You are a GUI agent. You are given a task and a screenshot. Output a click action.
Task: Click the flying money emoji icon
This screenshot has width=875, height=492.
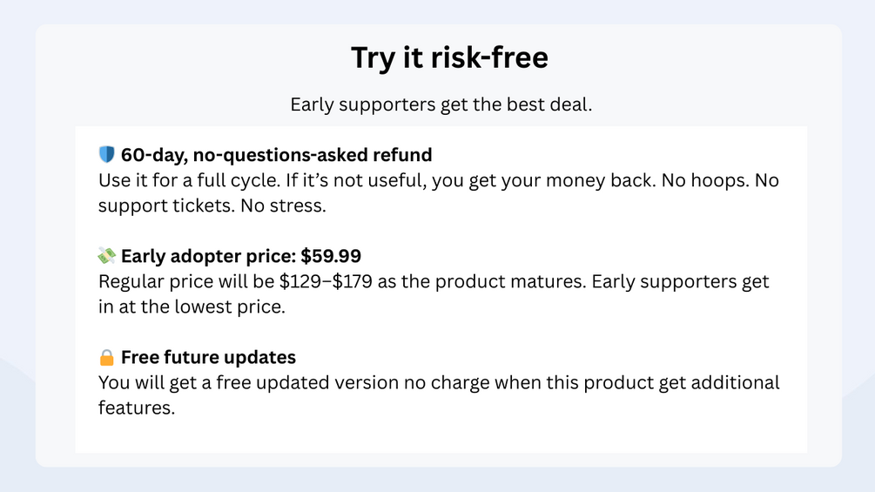[x=107, y=256]
